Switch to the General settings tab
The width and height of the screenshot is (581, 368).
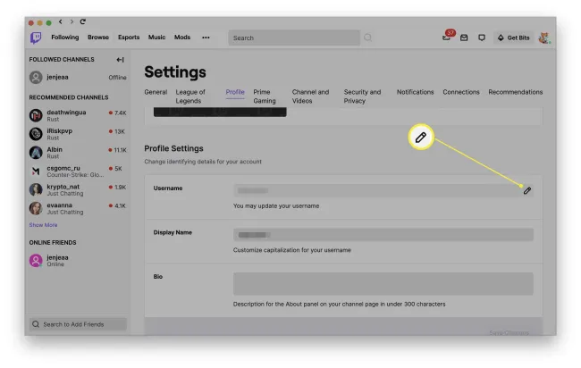(x=156, y=92)
